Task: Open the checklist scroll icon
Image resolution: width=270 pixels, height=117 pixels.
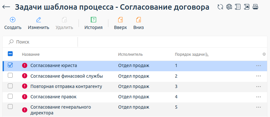Action: tap(238, 7)
